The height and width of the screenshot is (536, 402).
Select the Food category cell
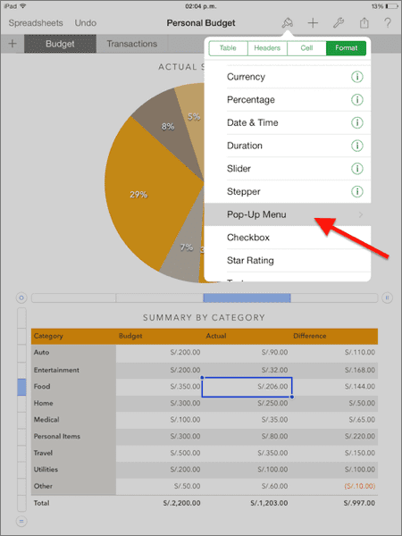pyautogui.click(x=73, y=387)
